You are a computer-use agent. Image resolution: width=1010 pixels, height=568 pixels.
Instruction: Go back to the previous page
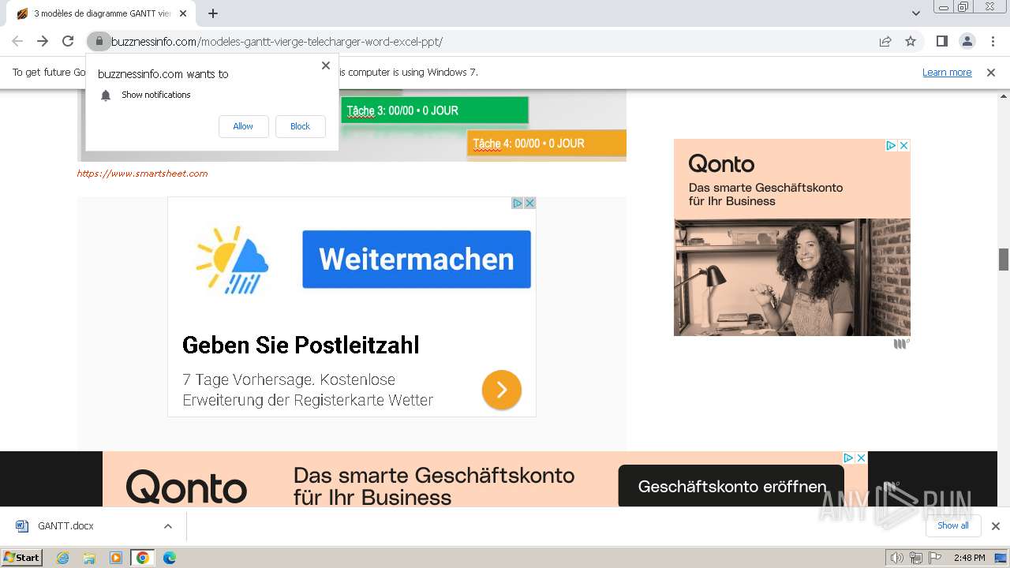[17, 41]
